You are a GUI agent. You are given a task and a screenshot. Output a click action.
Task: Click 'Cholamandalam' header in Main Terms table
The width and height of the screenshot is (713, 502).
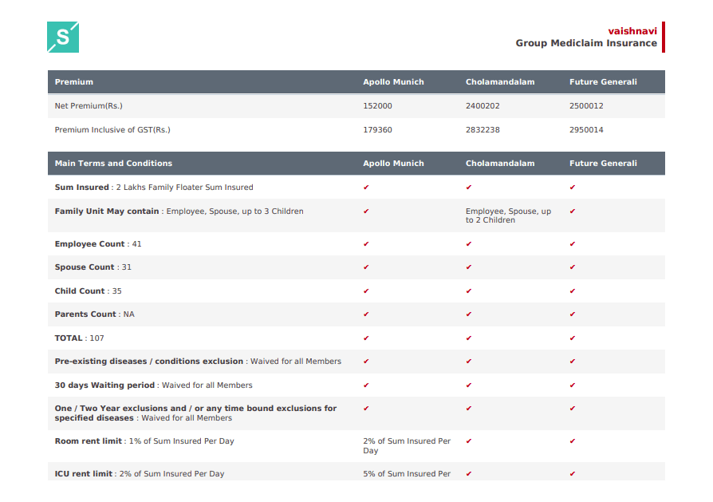[x=500, y=164]
